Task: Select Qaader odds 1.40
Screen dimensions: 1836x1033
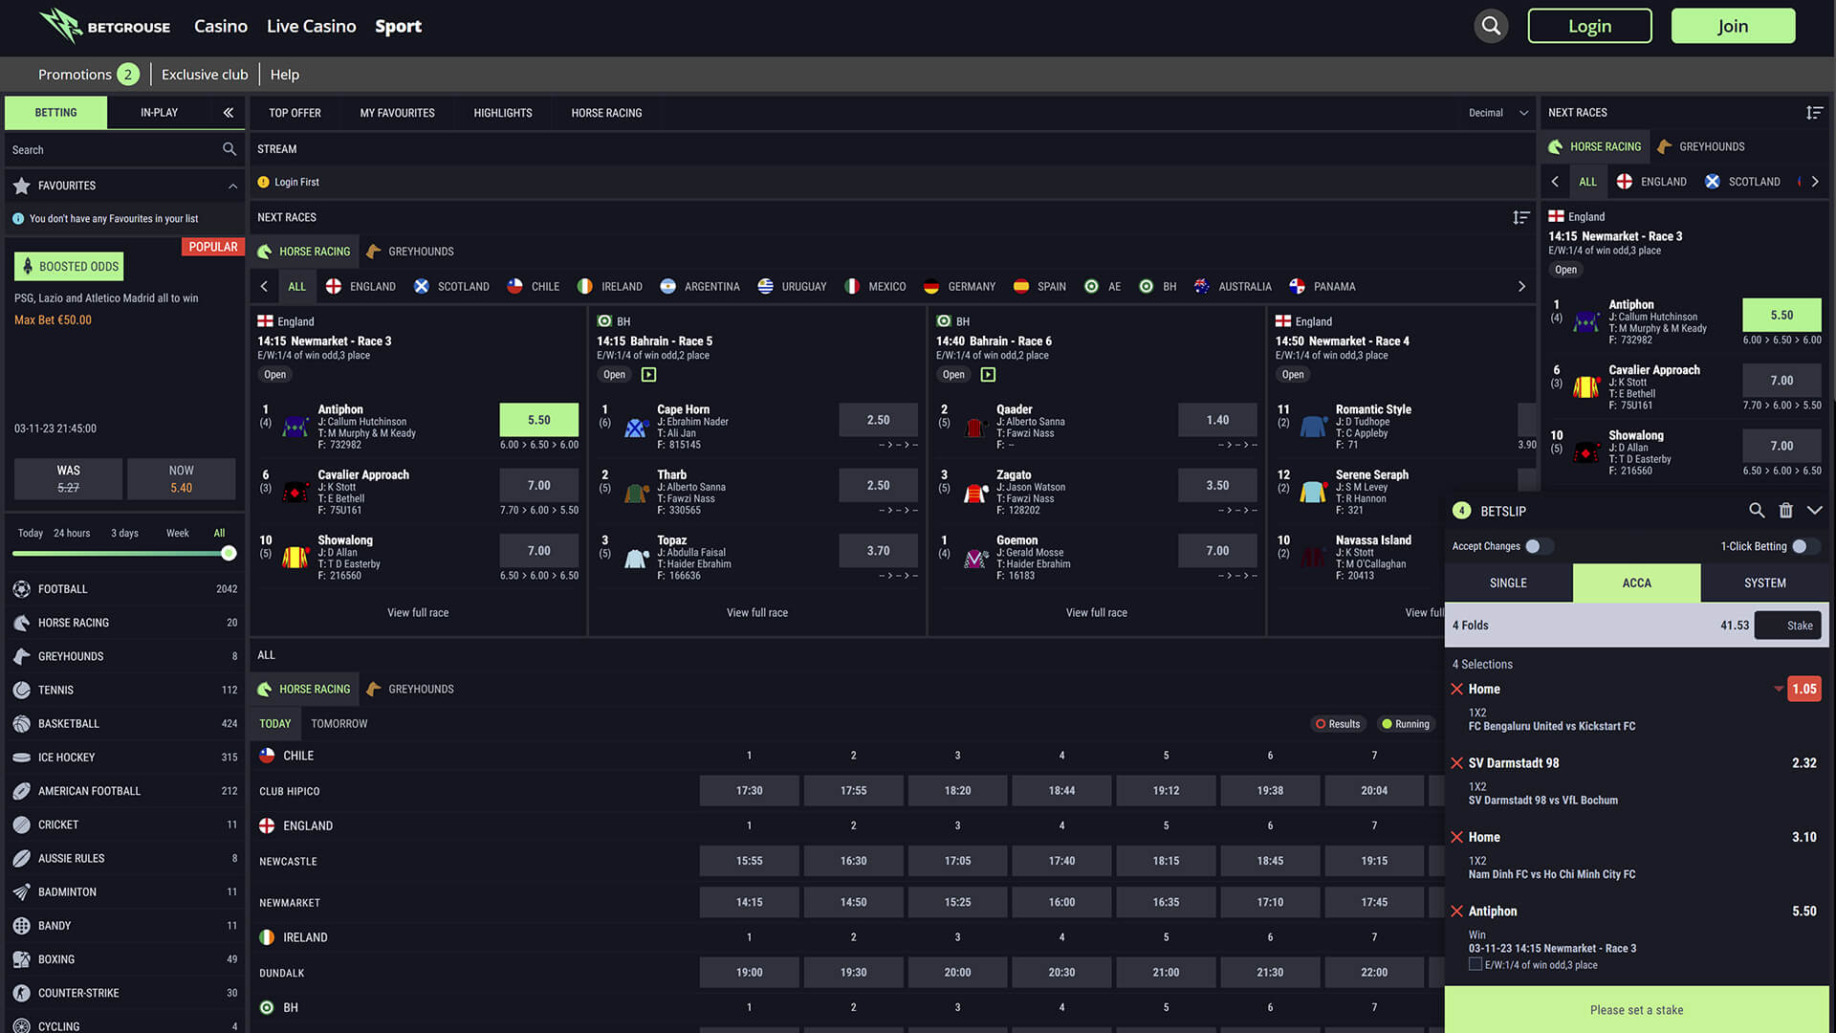Action: pyautogui.click(x=1217, y=420)
